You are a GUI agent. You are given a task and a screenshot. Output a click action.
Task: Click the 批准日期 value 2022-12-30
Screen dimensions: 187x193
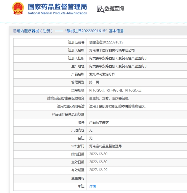[x=98, y=154]
